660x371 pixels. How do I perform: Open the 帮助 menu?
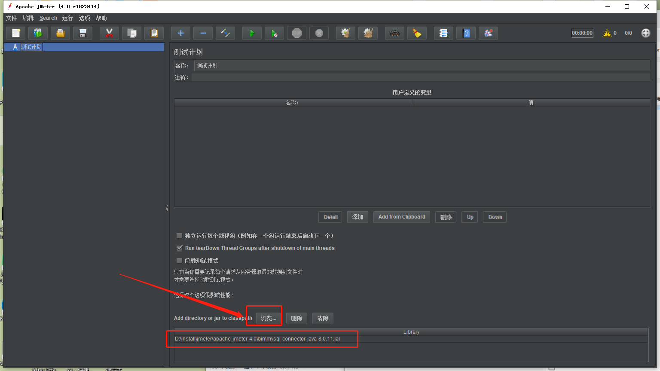[101, 18]
